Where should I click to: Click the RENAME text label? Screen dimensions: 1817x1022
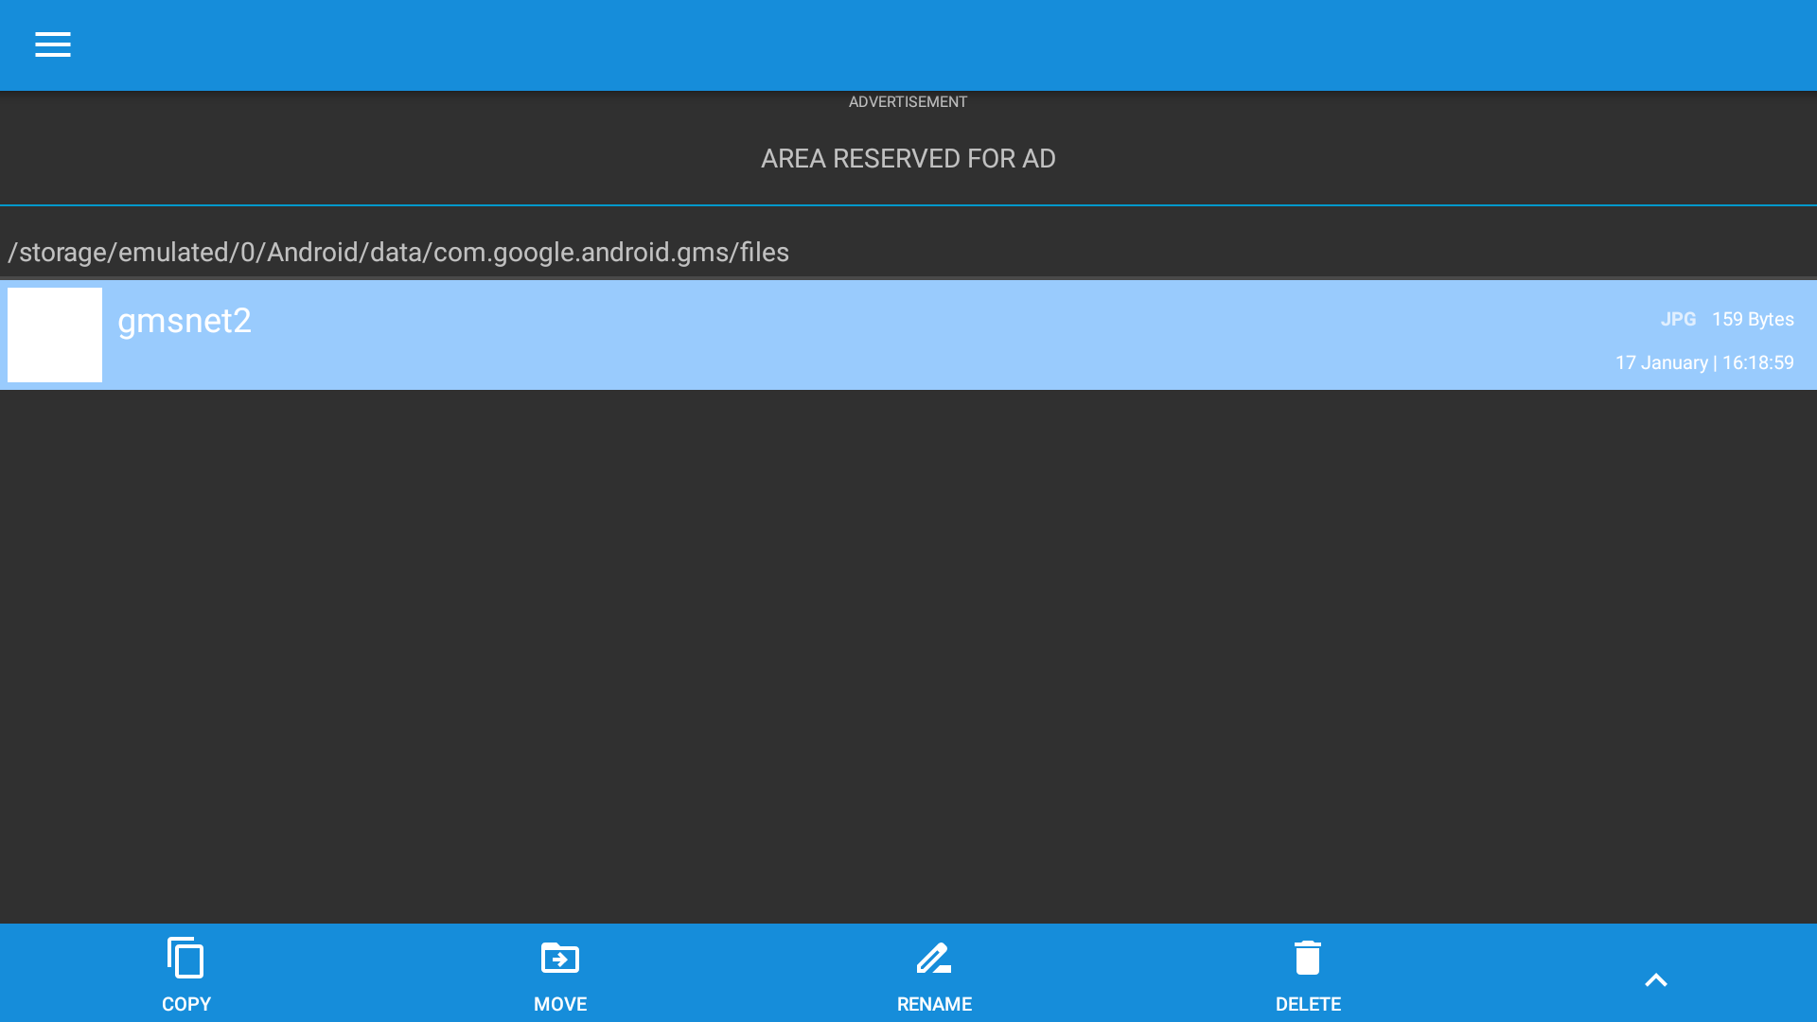point(934,1004)
